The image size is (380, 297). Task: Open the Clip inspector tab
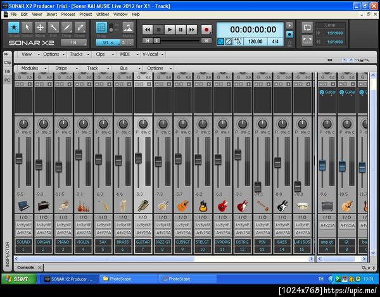[x=8, y=63]
